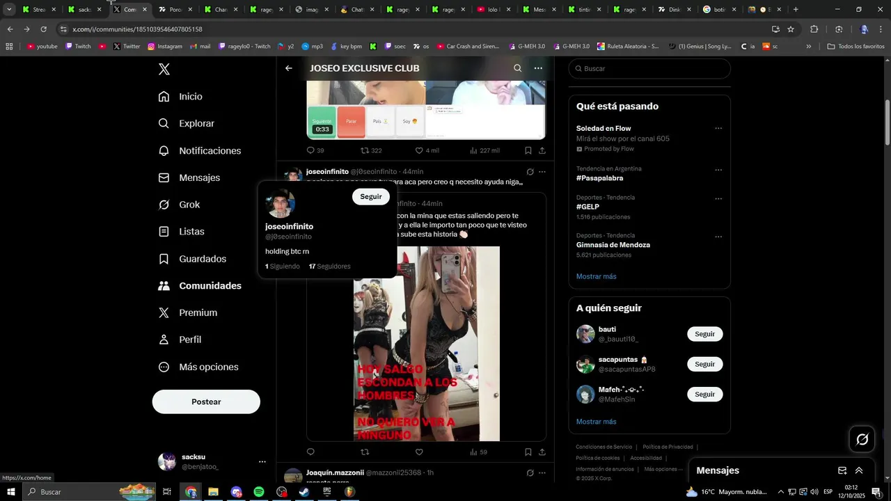Open Gimnasia de Mendoza trend
Viewport: 891px width, 501px height.
click(613, 245)
